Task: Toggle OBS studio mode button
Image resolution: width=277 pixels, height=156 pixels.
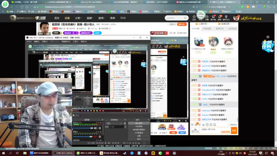Action: click(x=139, y=133)
